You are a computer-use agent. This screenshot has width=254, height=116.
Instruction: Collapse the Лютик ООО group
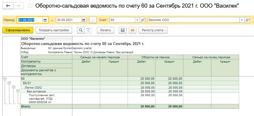pos(14,87)
